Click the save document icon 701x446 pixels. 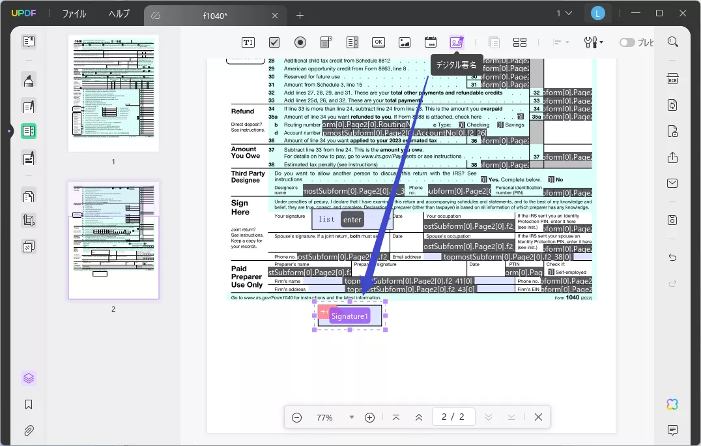click(x=672, y=220)
